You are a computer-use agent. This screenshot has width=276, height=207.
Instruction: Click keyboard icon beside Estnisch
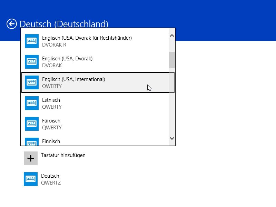32,103
